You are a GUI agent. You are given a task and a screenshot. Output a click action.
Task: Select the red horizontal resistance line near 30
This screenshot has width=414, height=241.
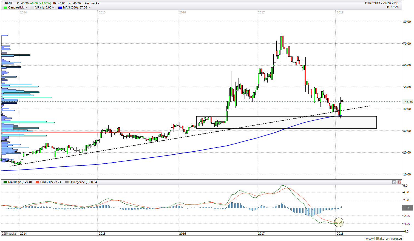tap(82, 133)
